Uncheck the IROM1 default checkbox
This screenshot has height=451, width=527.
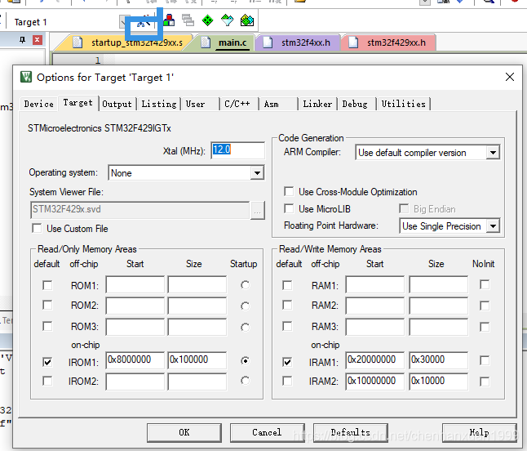tap(47, 362)
